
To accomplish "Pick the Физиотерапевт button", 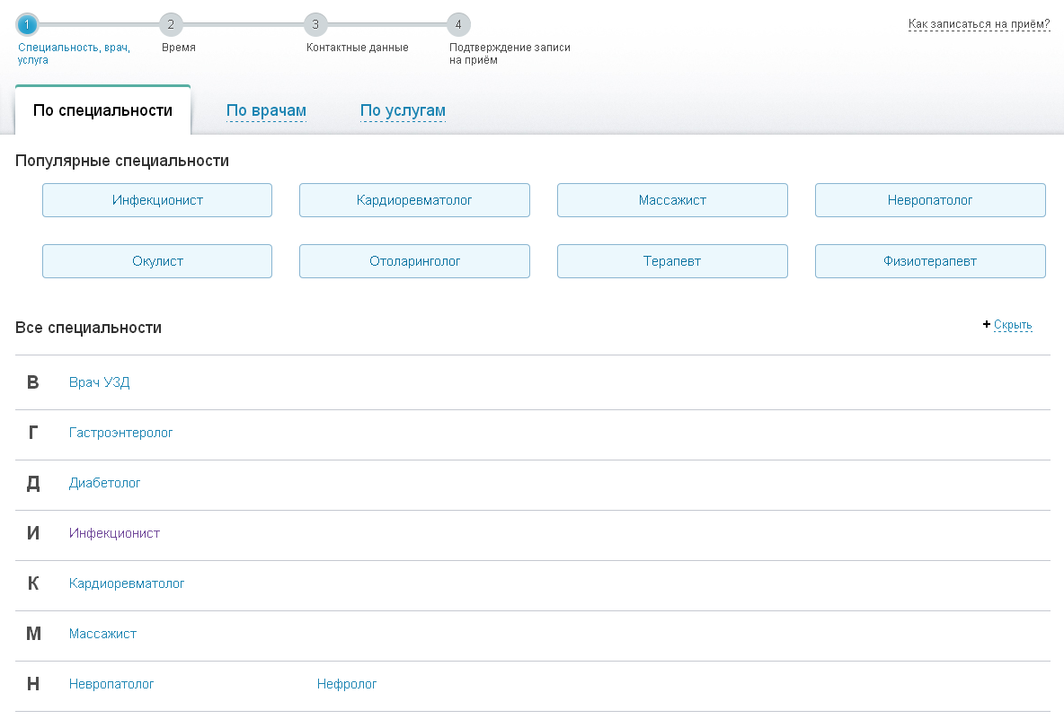I will click(930, 261).
